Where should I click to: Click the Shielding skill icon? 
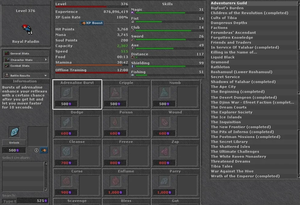tap(132, 66)
